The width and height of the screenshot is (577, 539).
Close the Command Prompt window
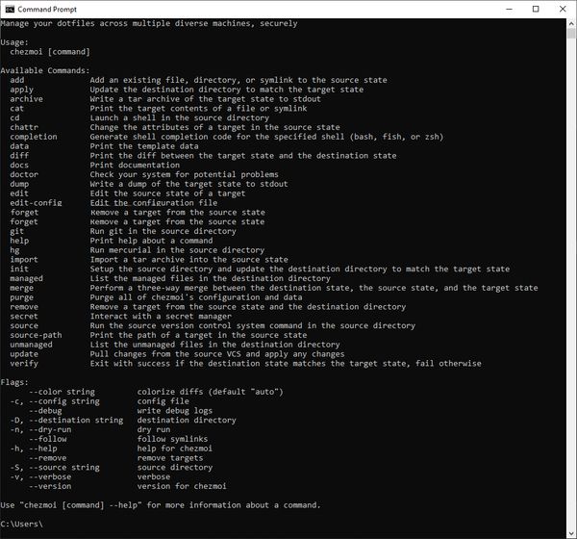click(x=563, y=8)
